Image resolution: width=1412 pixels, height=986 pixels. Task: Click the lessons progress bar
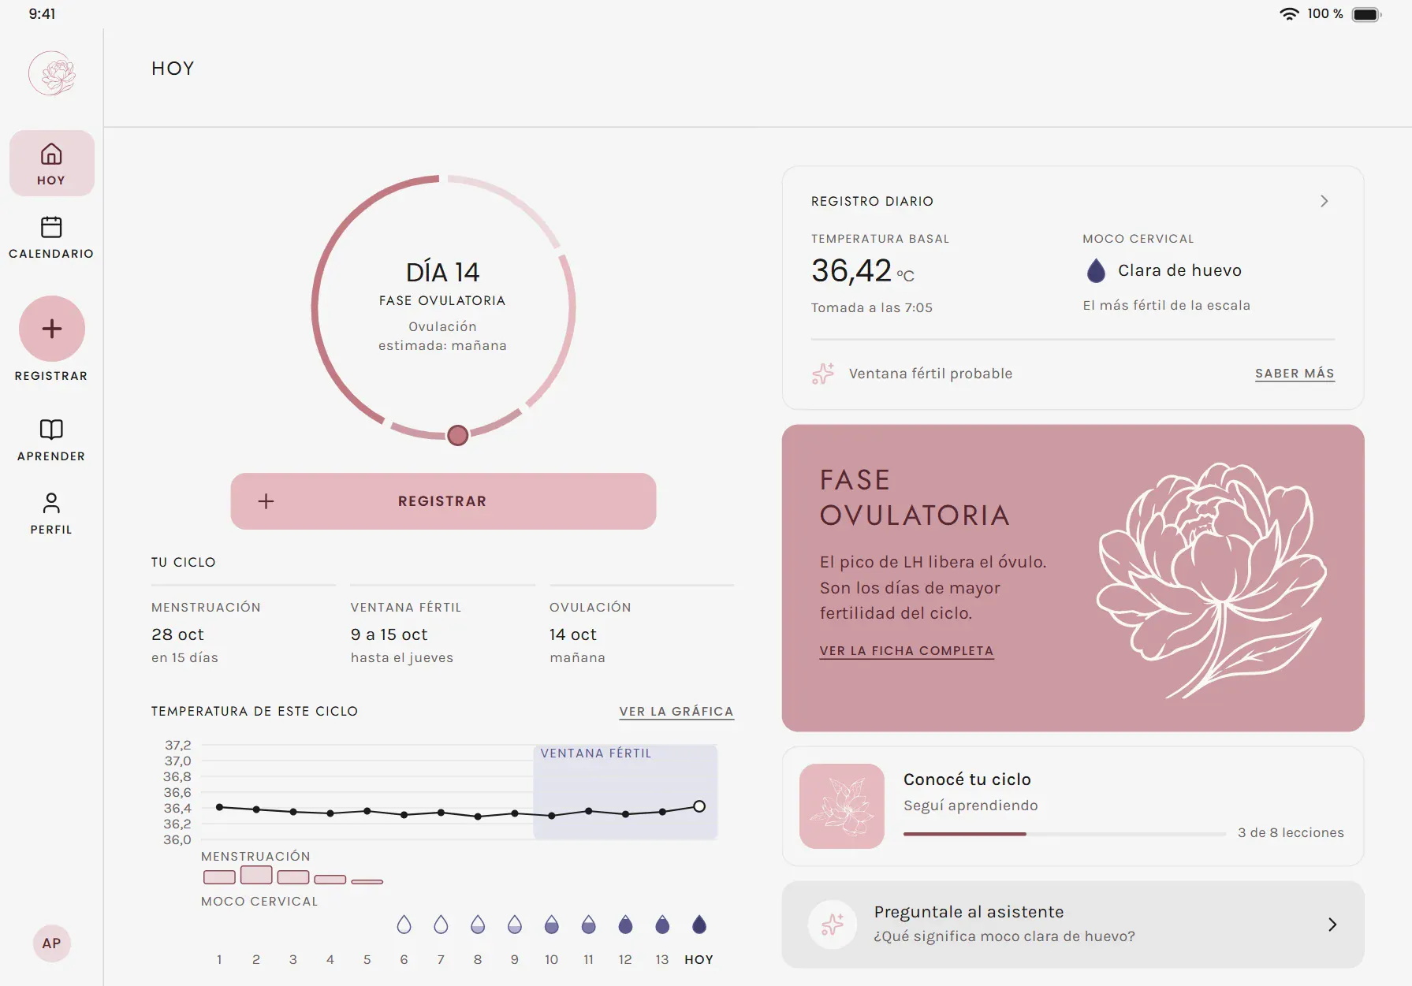click(1064, 833)
